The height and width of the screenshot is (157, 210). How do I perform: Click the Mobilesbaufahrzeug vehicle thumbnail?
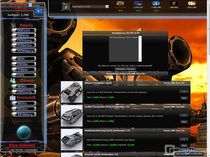click(72, 140)
